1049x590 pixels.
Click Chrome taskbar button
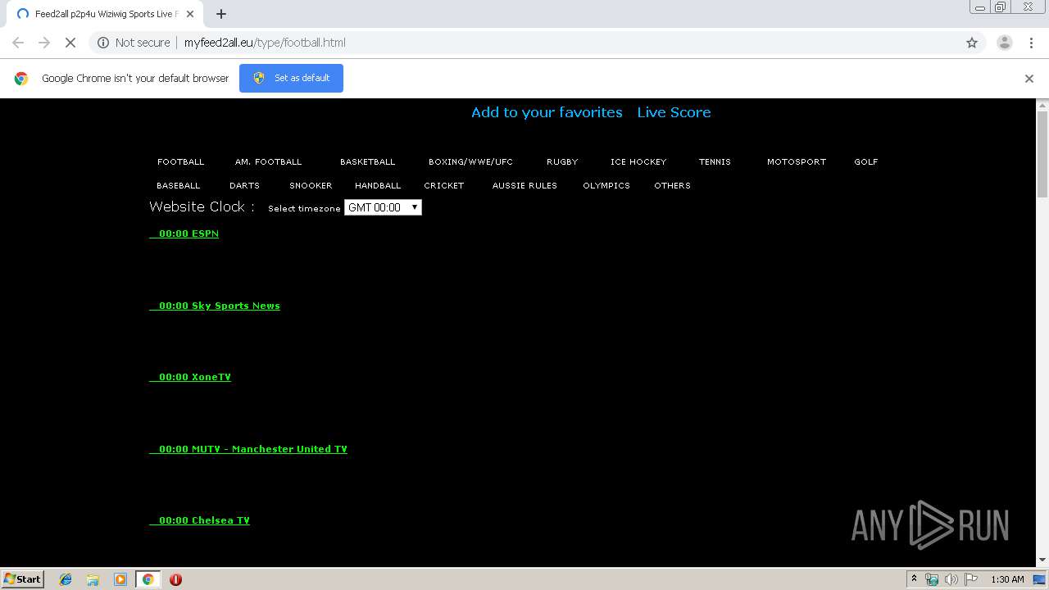(x=148, y=579)
